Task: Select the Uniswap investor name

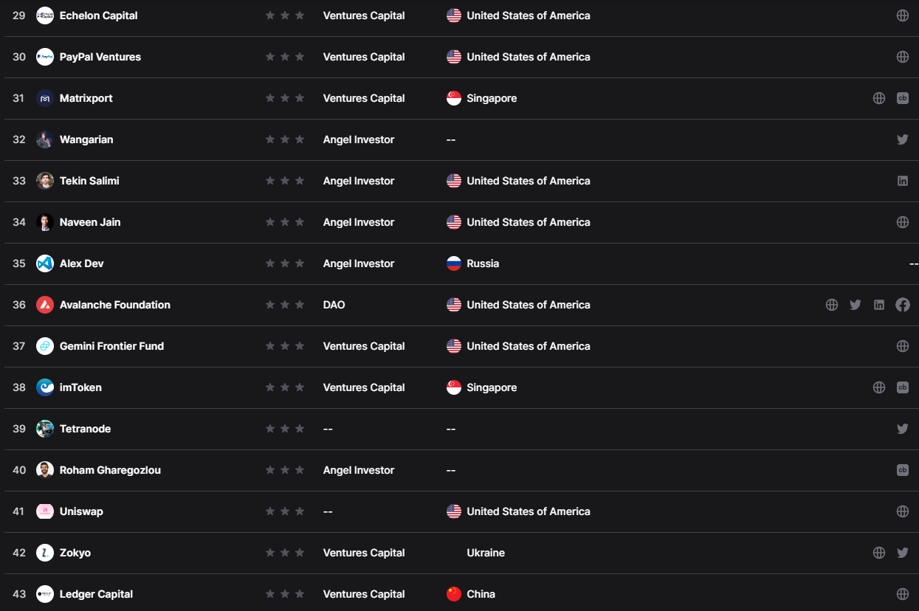Action: pos(81,511)
